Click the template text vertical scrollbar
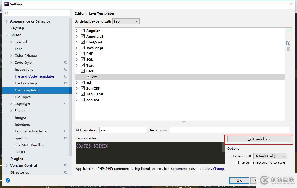The height and width of the screenshot is (188, 297). (223, 147)
